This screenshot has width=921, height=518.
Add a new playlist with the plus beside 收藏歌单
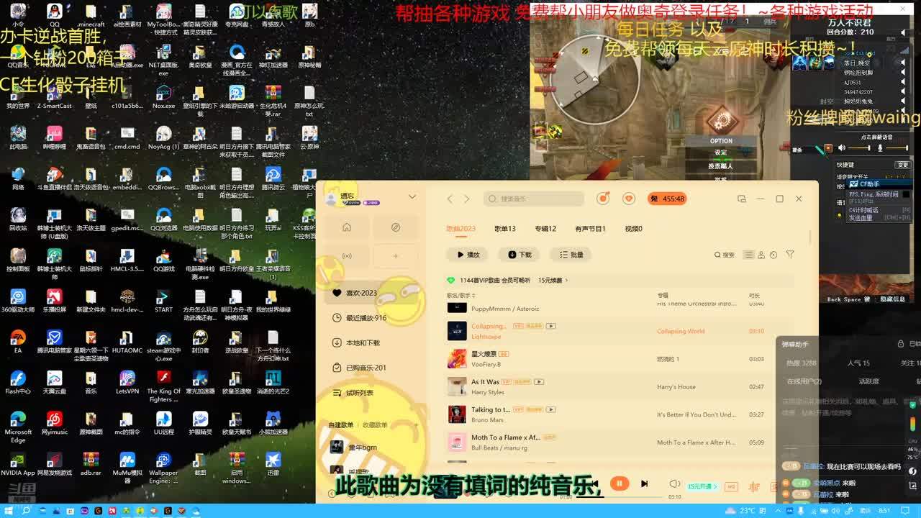(x=416, y=425)
